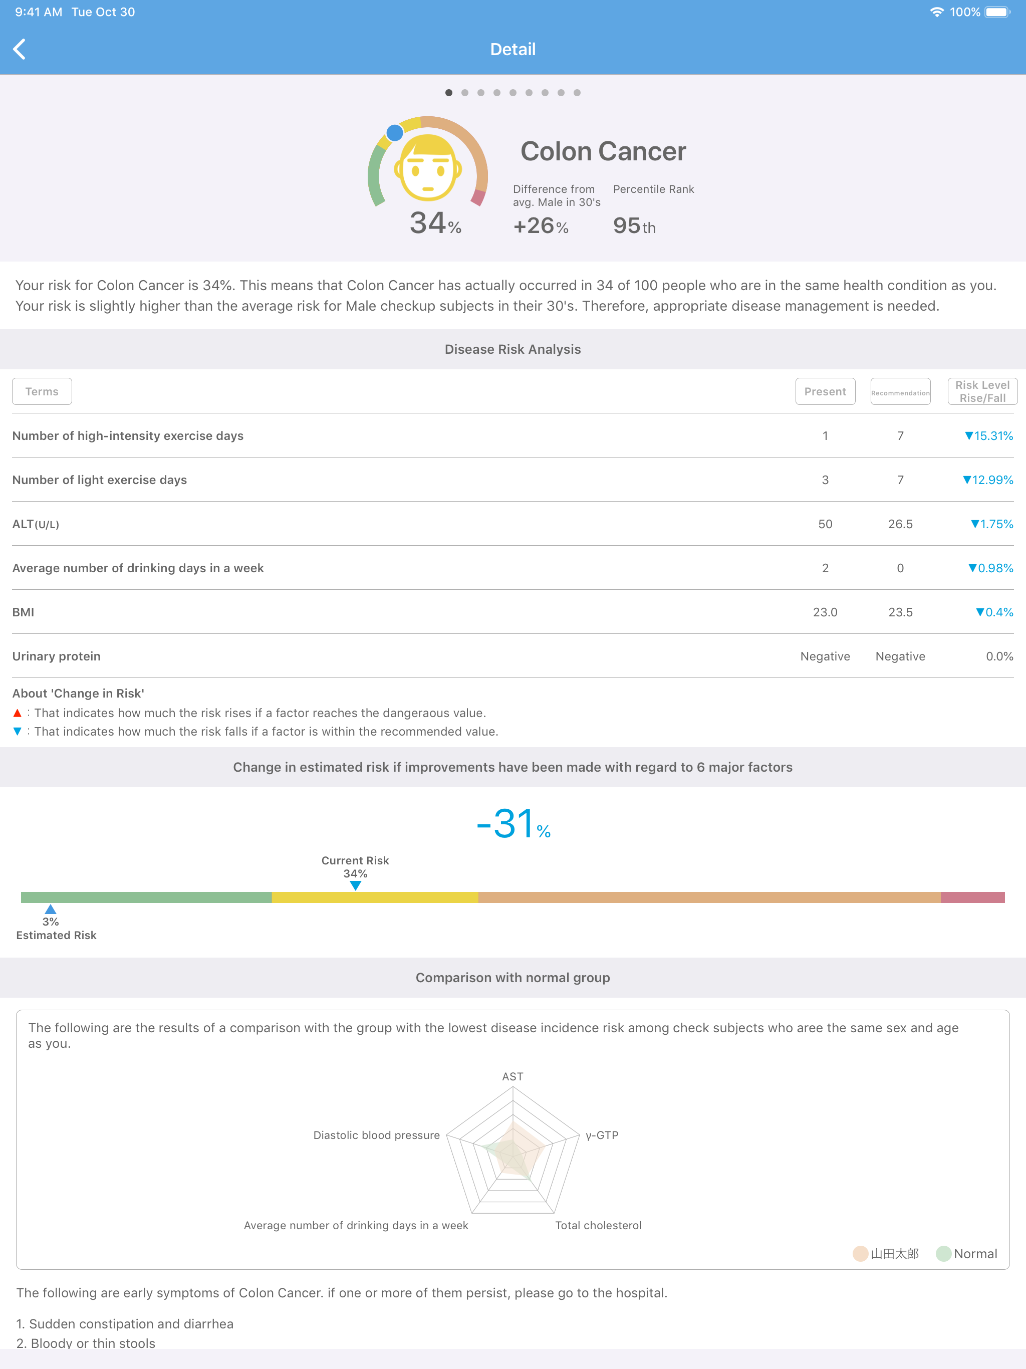Tap the Recommendation column header button
The height and width of the screenshot is (1369, 1026).
900,391
